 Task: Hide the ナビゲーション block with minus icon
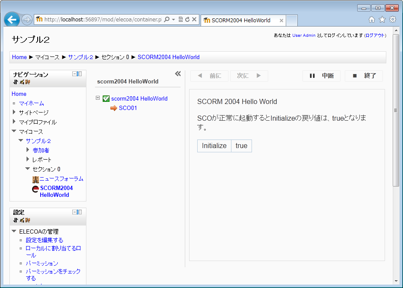pos(75,74)
